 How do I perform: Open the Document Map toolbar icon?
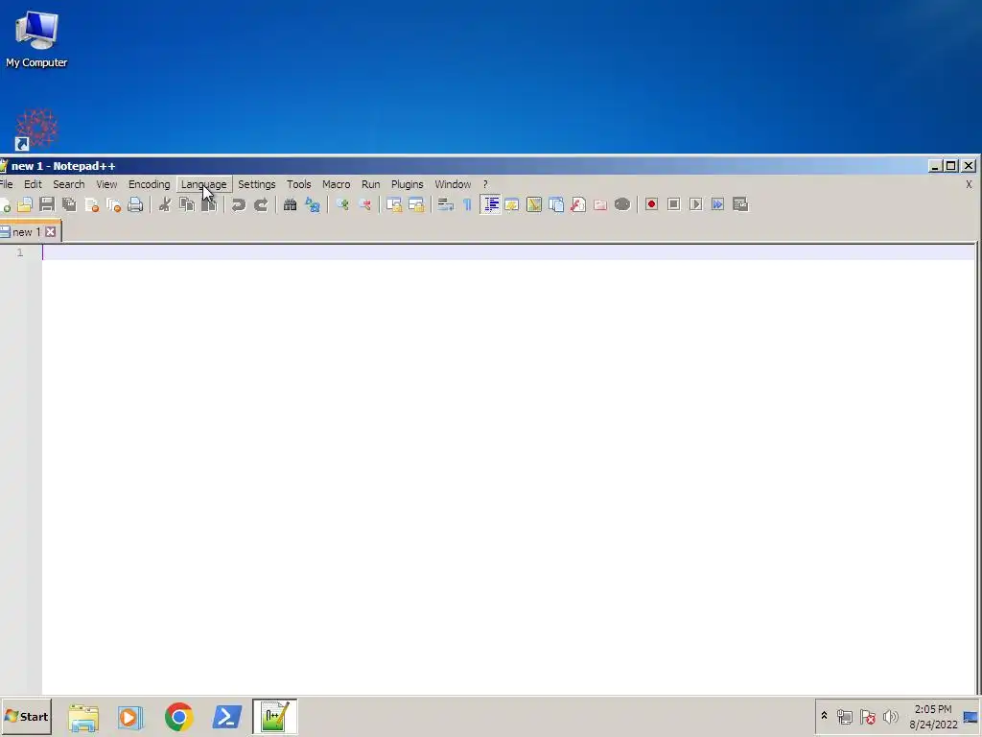[534, 205]
